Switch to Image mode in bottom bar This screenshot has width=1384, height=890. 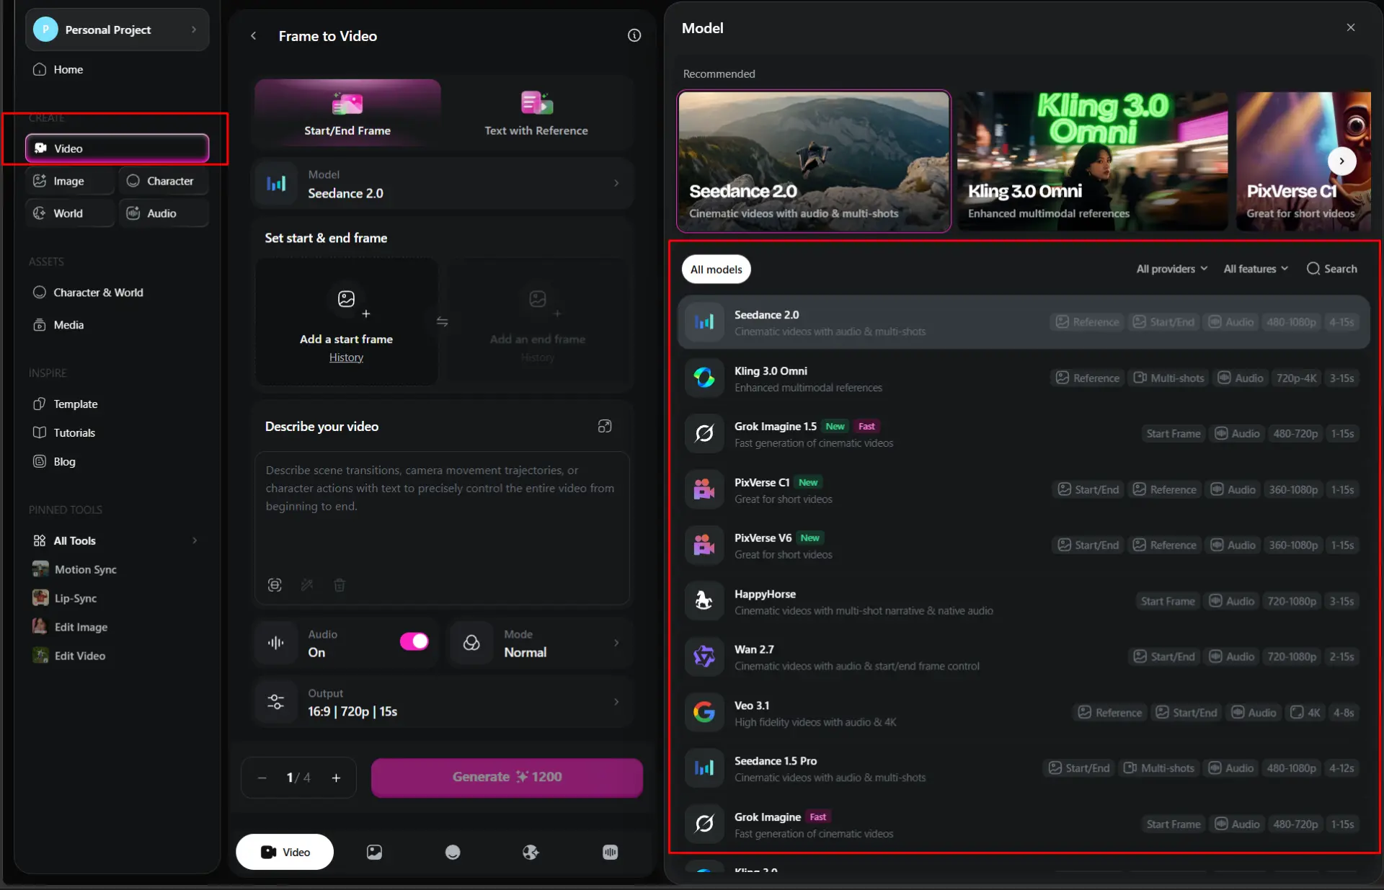[374, 853]
